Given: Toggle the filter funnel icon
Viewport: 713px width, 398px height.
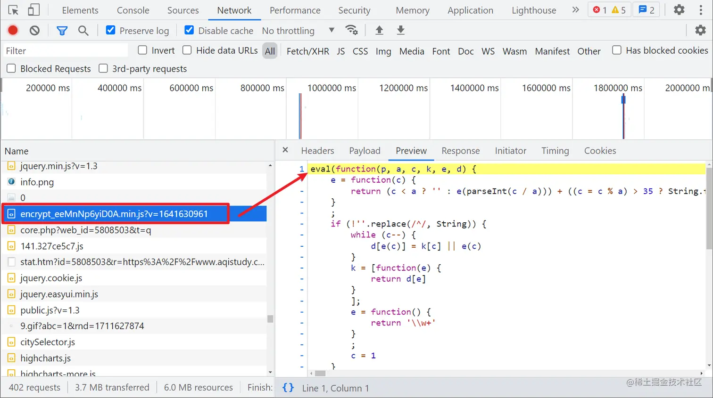Looking at the screenshot, I should click(62, 31).
